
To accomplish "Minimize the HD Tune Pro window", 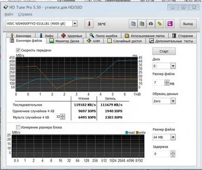I will coord(173,7).
